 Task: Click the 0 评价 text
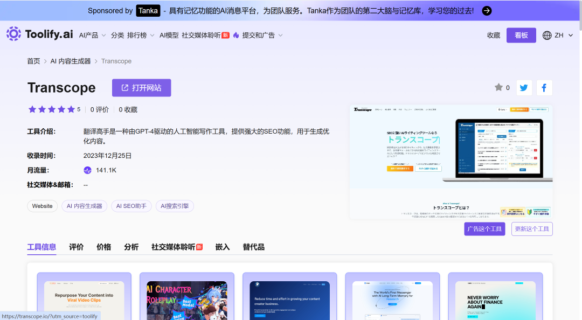(x=100, y=109)
